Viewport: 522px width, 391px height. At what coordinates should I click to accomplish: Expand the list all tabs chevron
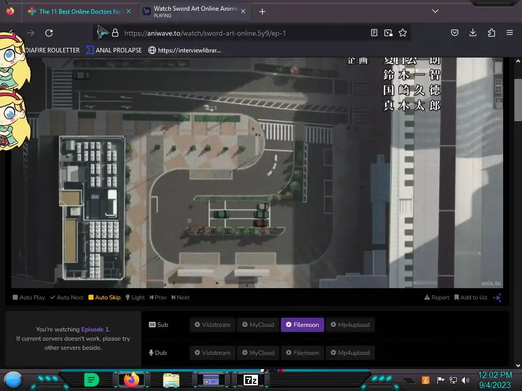click(435, 11)
